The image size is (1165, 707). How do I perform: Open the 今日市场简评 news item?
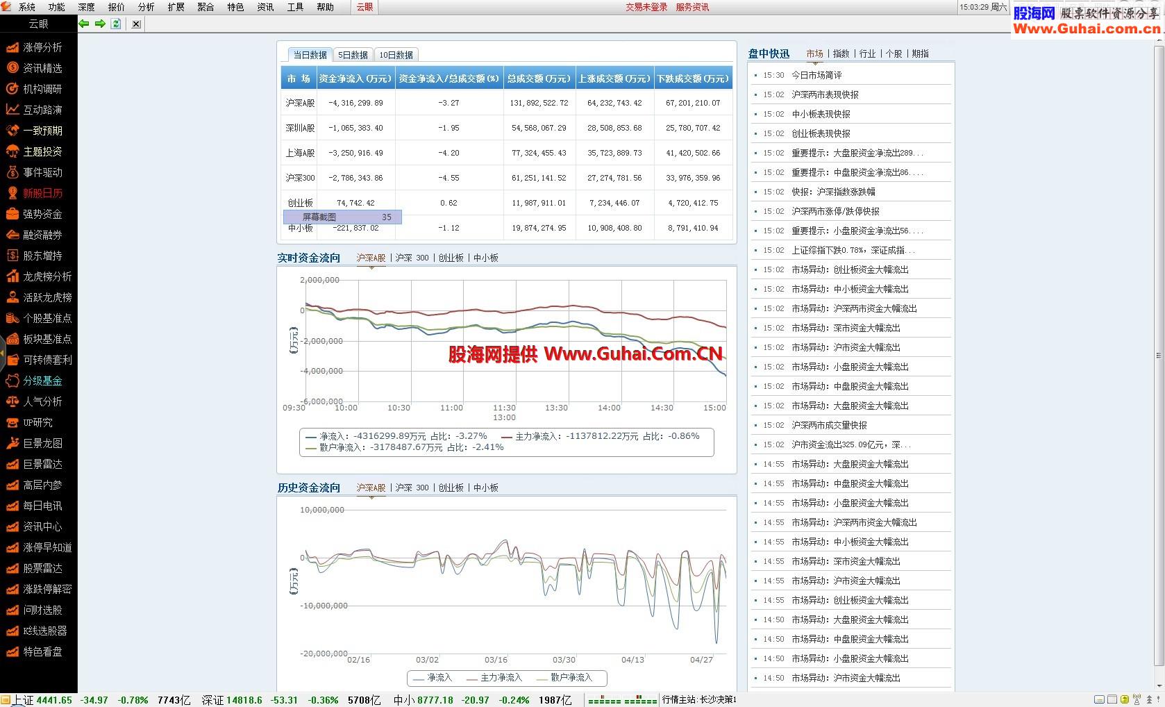pos(816,75)
